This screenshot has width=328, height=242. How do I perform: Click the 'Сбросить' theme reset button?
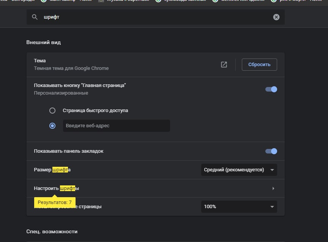[259, 65]
